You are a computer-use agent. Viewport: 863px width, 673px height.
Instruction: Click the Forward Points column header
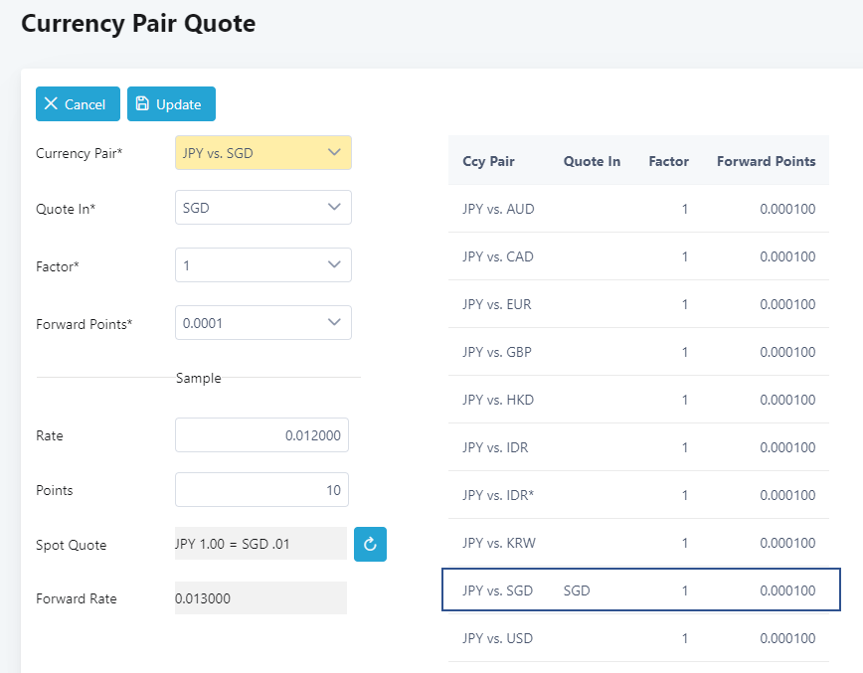pyautogui.click(x=766, y=161)
